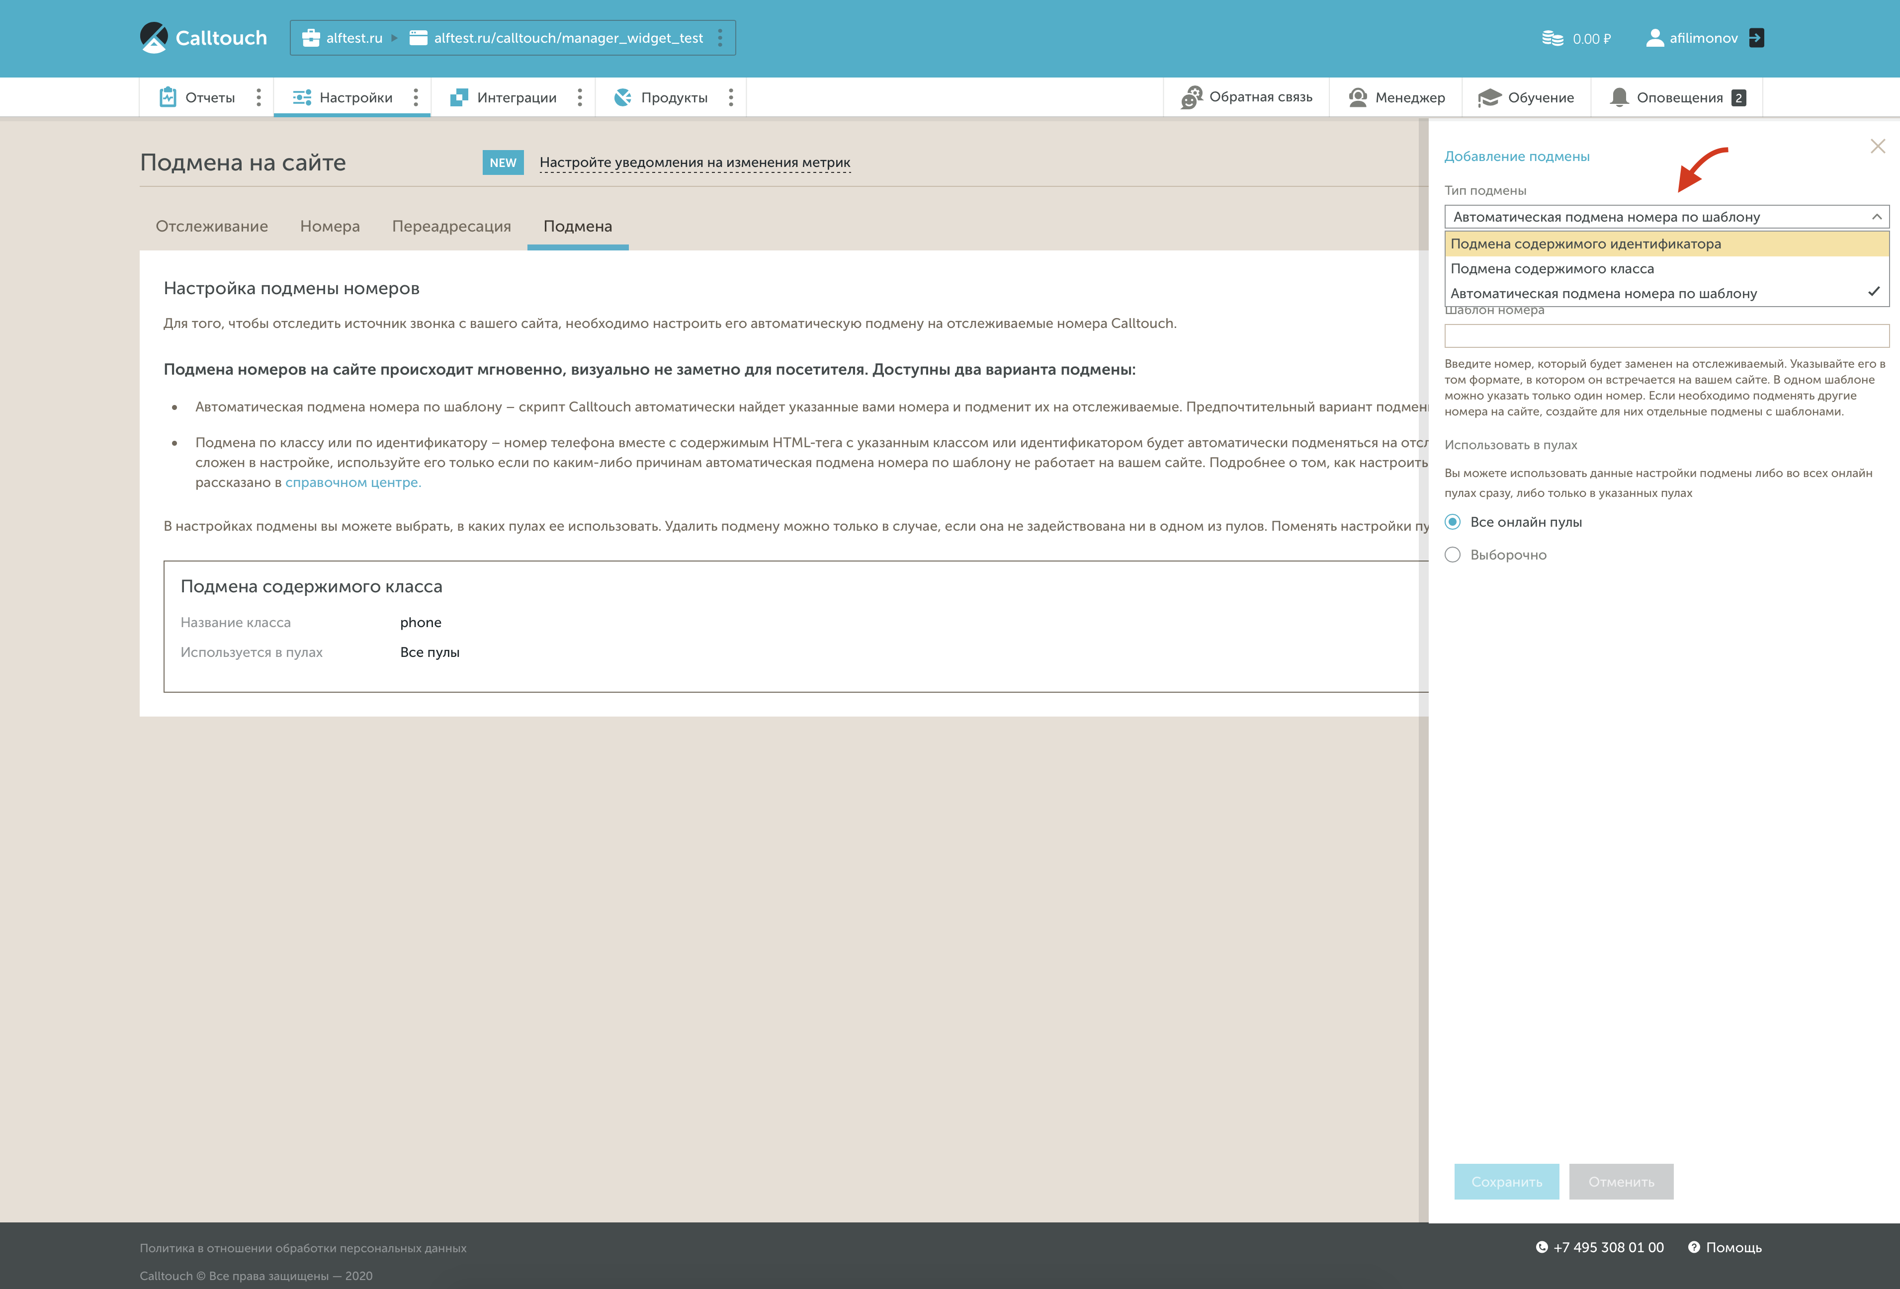This screenshot has width=1900, height=1289.
Task: Click the Настройки sliders icon
Action: pos(302,97)
